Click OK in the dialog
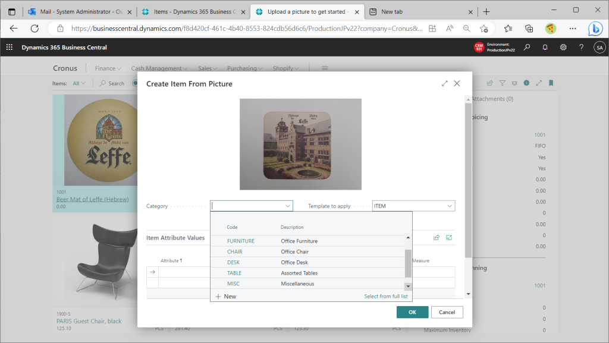This screenshot has width=609, height=343. click(x=413, y=312)
